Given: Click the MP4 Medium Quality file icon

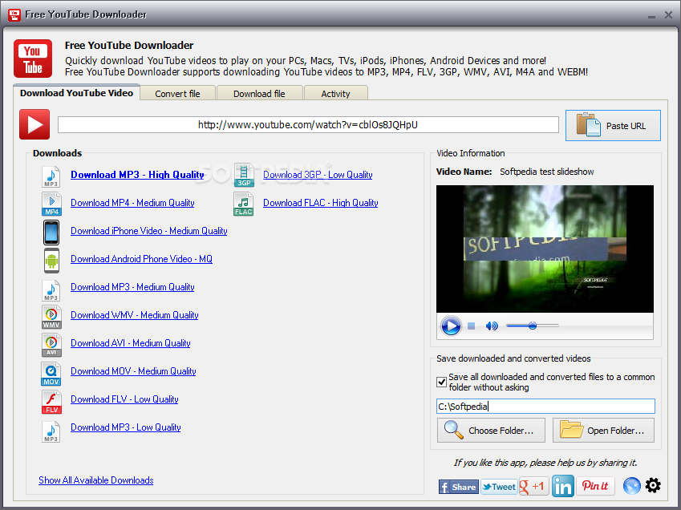Looking at the screenshot, I should (51, 204).
